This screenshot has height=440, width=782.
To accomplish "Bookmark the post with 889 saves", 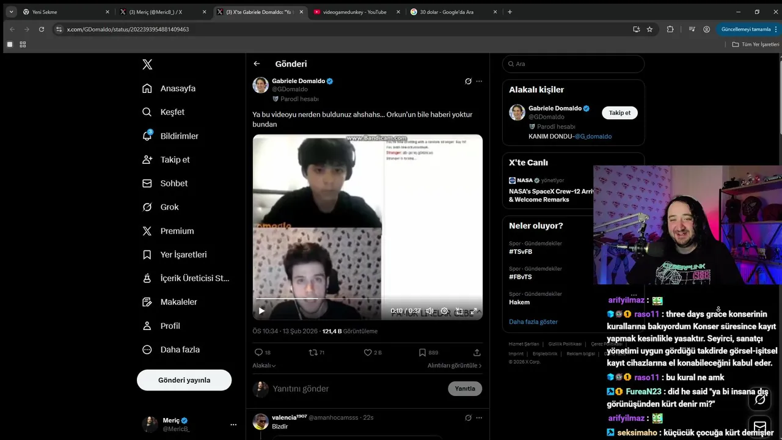I will click(x=428, y=353).
